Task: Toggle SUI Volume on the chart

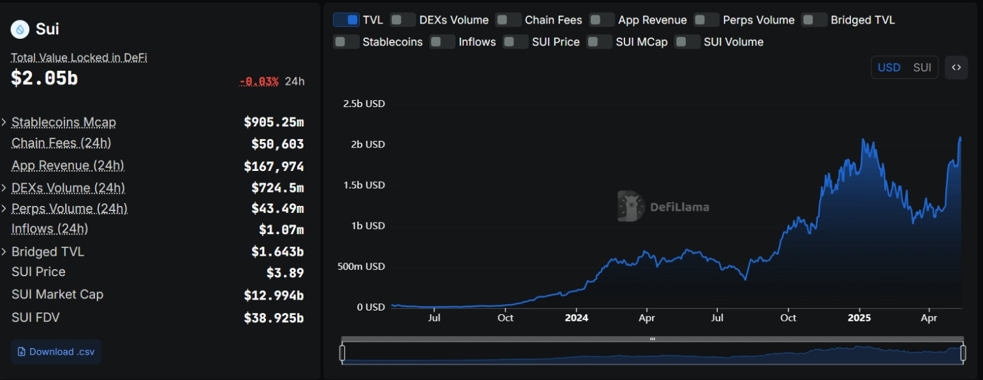Action: (x=688, y=42)
